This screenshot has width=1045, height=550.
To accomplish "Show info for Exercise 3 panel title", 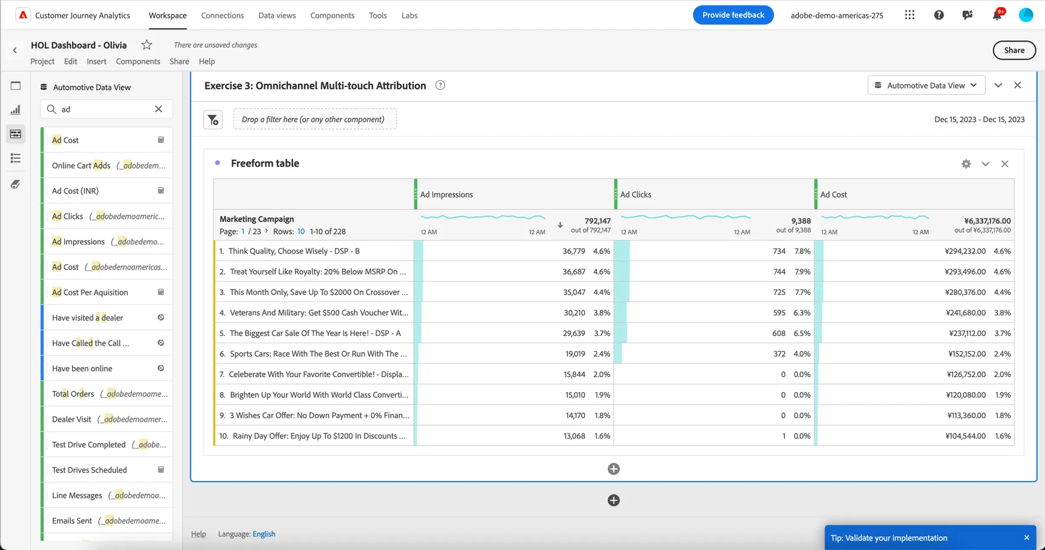I will (x=440, y=85).
